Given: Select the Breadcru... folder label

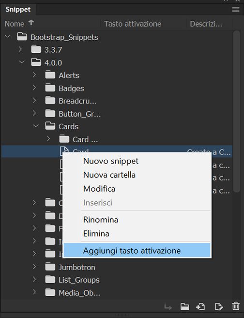Looking at the screenshot, I should coord(77,101).
